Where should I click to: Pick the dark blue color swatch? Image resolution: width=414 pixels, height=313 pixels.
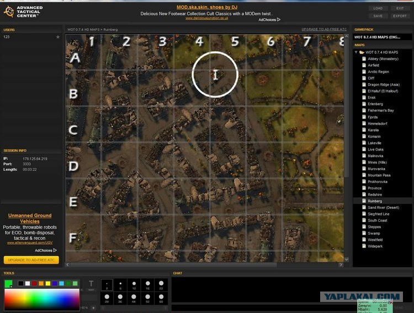(x=55, y=283)
